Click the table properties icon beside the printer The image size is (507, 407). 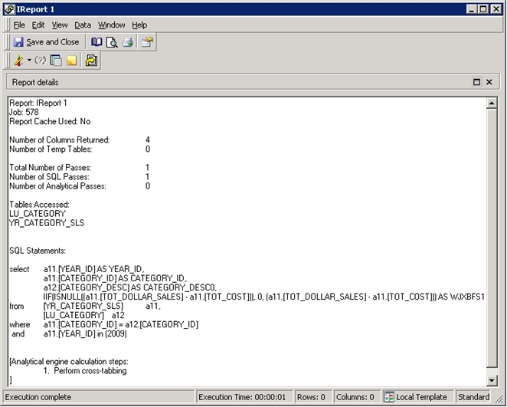point(147,42)
